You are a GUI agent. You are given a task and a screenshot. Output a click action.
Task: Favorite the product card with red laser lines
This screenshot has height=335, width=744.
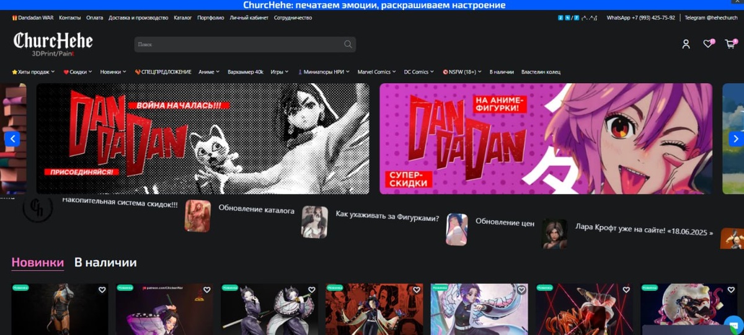[x=626, y=290]
